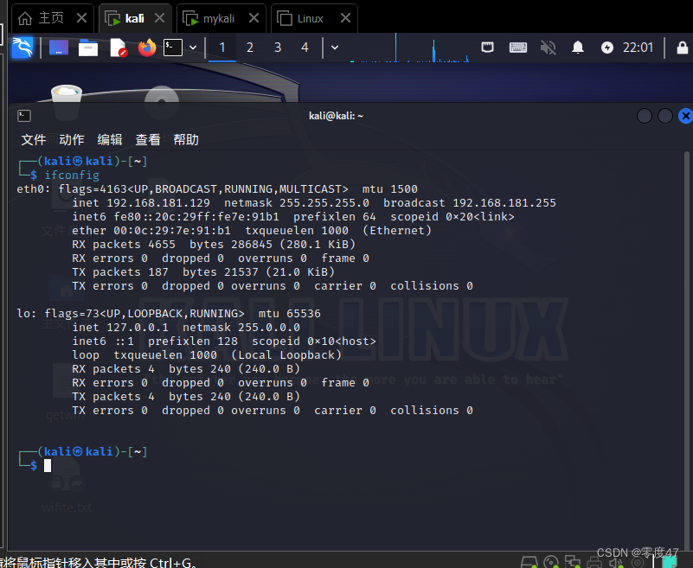Open the 动作 menu in terminal
The width and height of the screenshot is (693, 568).
(71, 139)
